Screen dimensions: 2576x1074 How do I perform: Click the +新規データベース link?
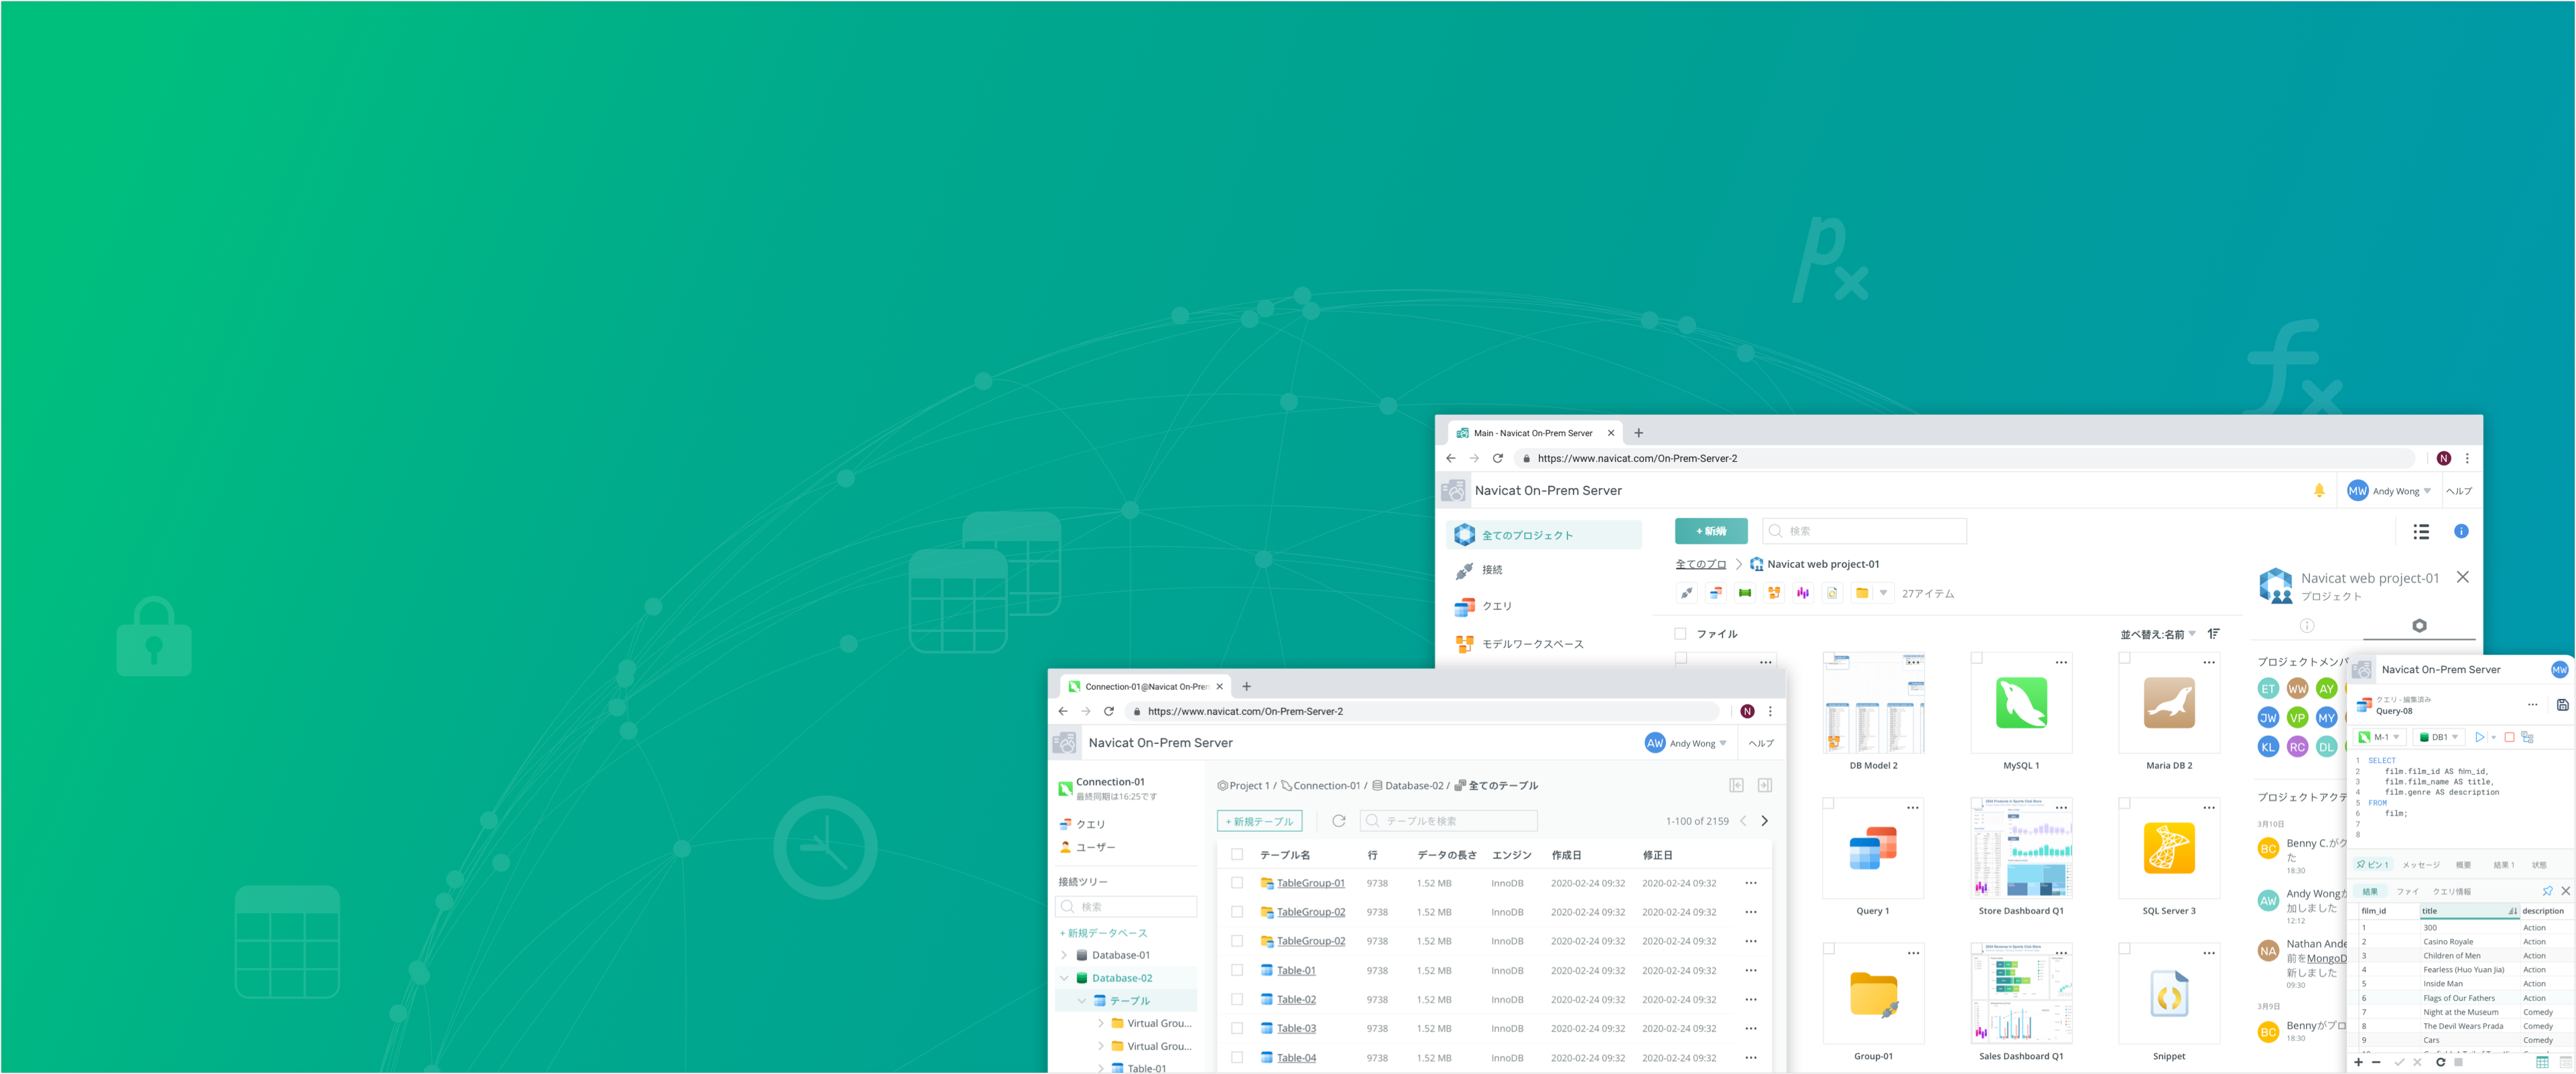(1103, 932)
